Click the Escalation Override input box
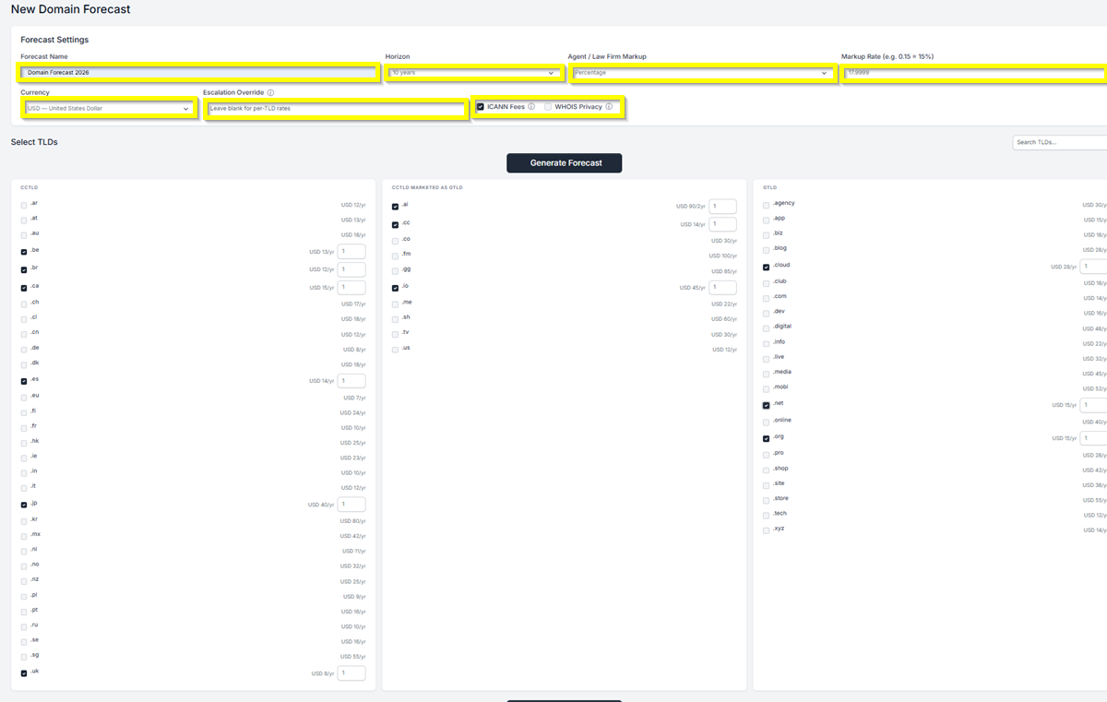 (336, 109)
